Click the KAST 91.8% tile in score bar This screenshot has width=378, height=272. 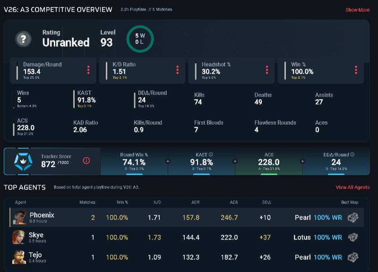coord(202,161)
